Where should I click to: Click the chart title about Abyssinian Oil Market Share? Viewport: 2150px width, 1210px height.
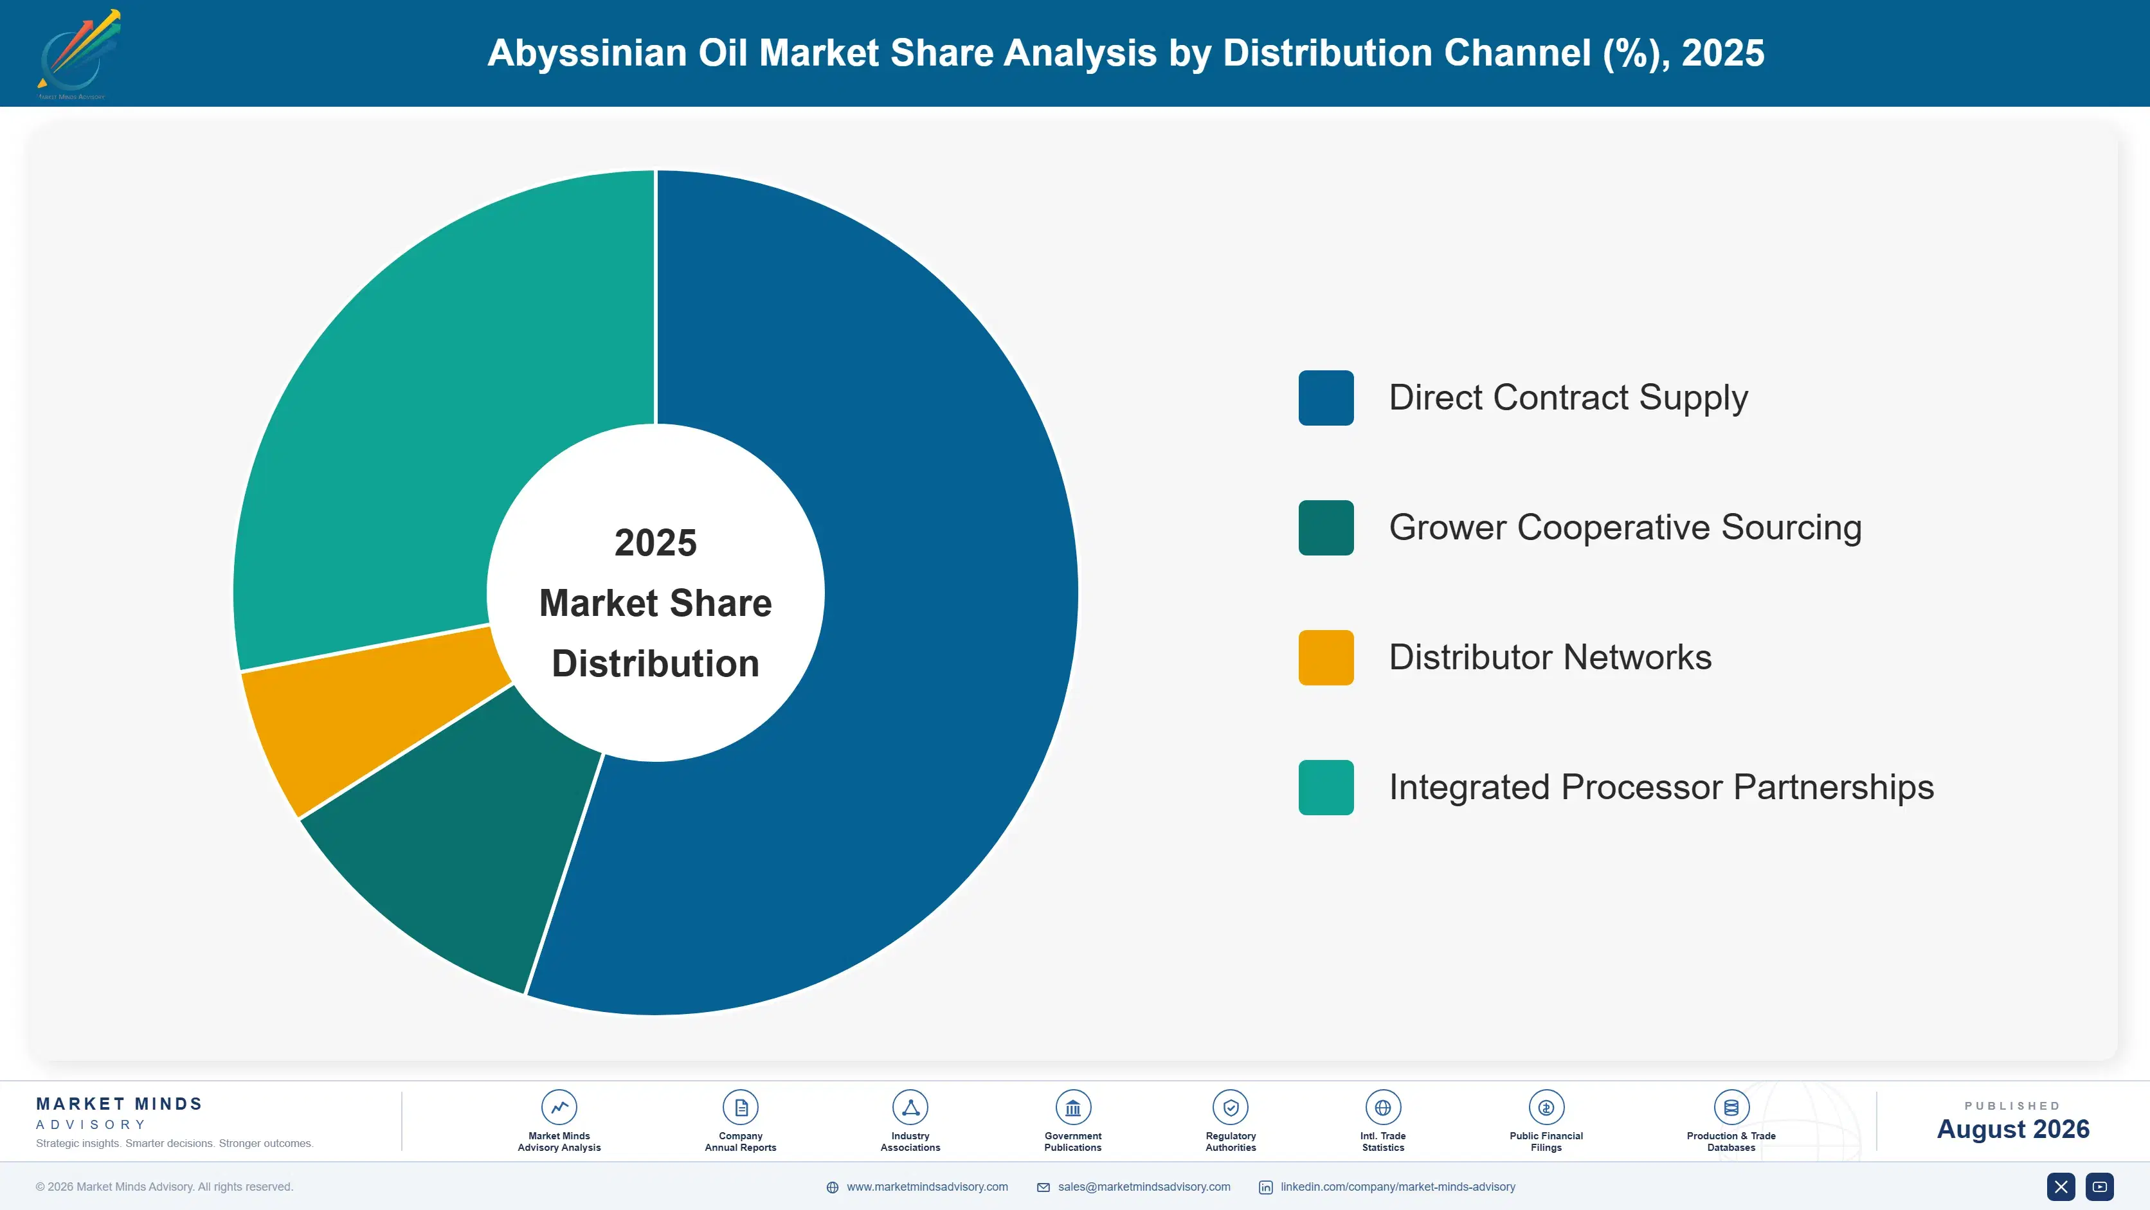click(1125, 53)
